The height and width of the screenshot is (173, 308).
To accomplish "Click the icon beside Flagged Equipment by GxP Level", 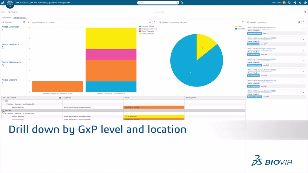I will 160,22.
